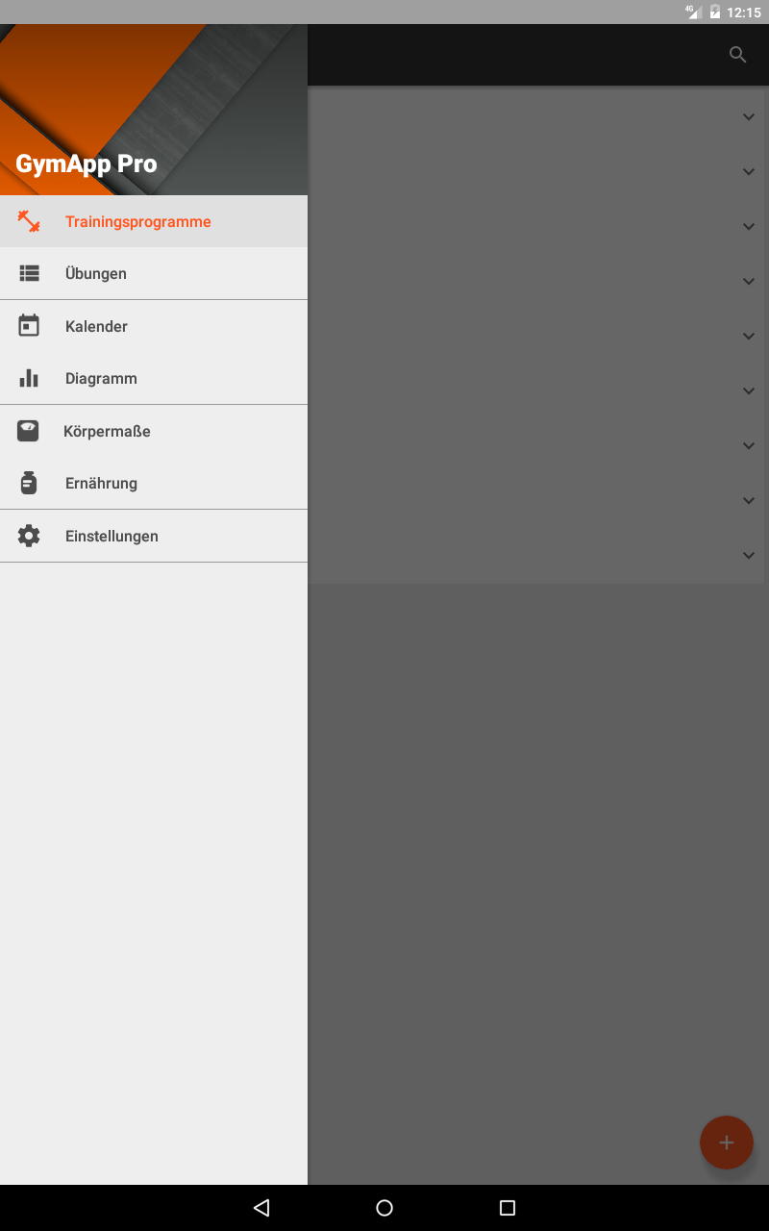Image resolution: width=769 pixels, height=1231 pixels.
Task: Click the list icon next to Übungen
Action: pyautogui.click(x=29, y=273)
